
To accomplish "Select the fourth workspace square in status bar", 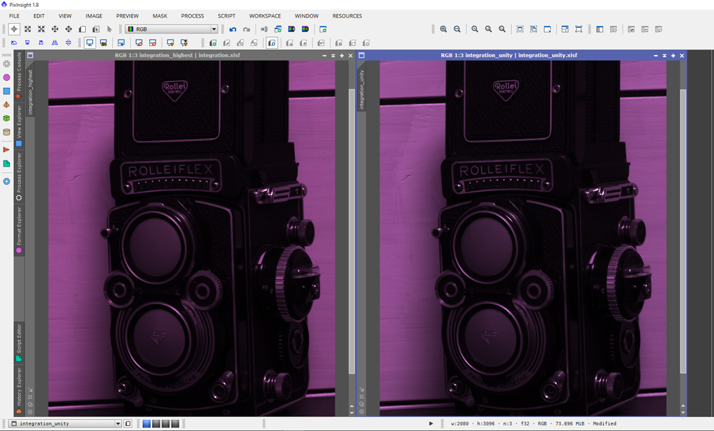I will [175, 424].
